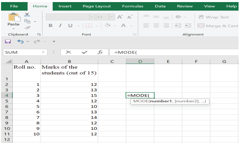Viewport: 242px width, 145px height.
Task: Select cell B4 containing 15
Action: pyautogui.click(x=69, y=95)
